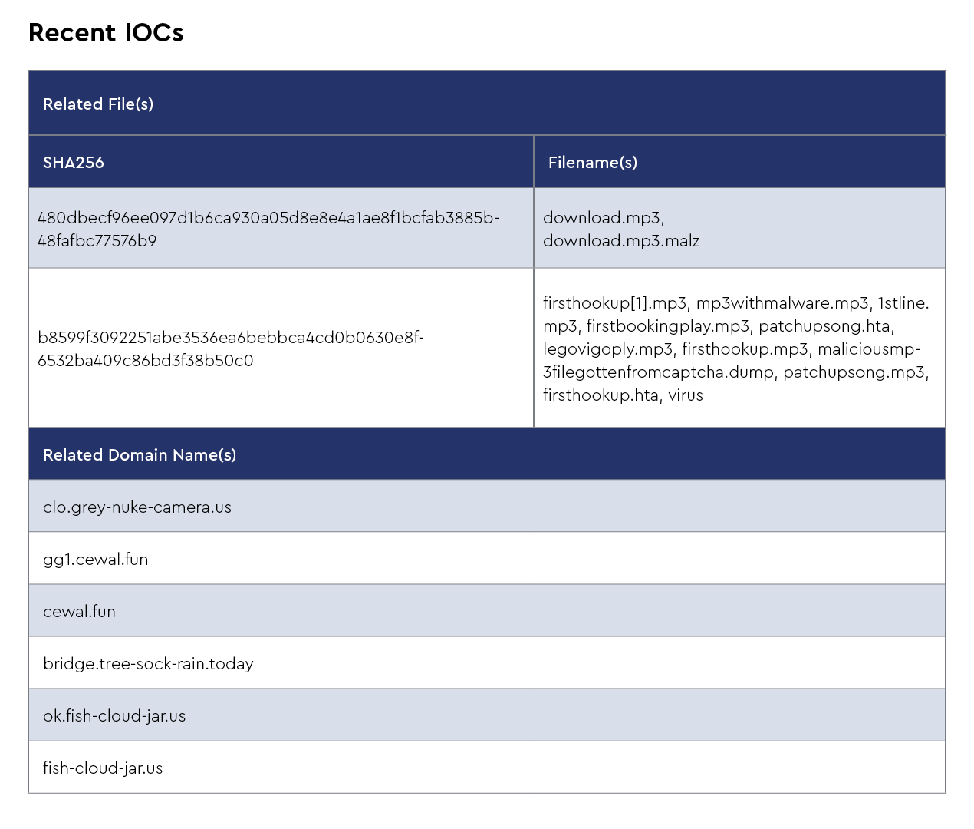Select the bridge.tree-sock-rain.today domain
The image size is (974, 829).
[148, 664]
